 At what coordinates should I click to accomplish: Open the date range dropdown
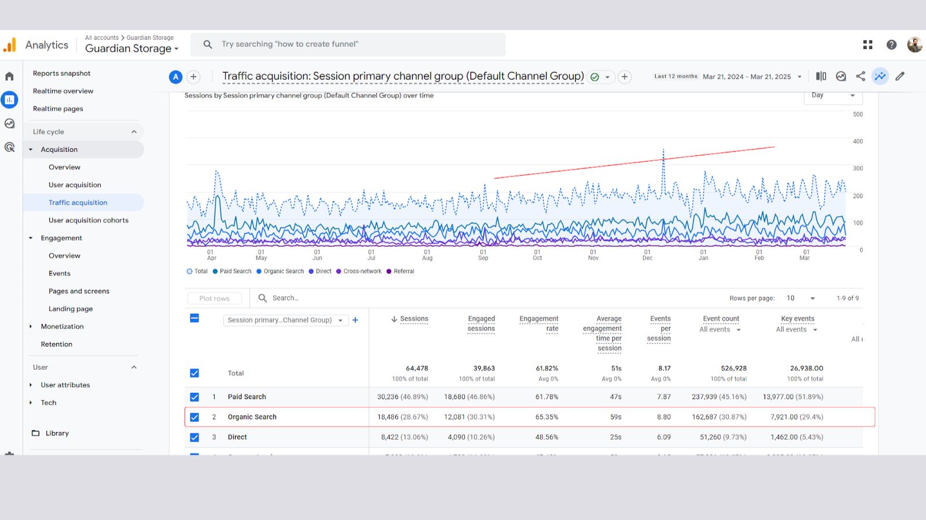pyautogui.click(x=752, y=77)
